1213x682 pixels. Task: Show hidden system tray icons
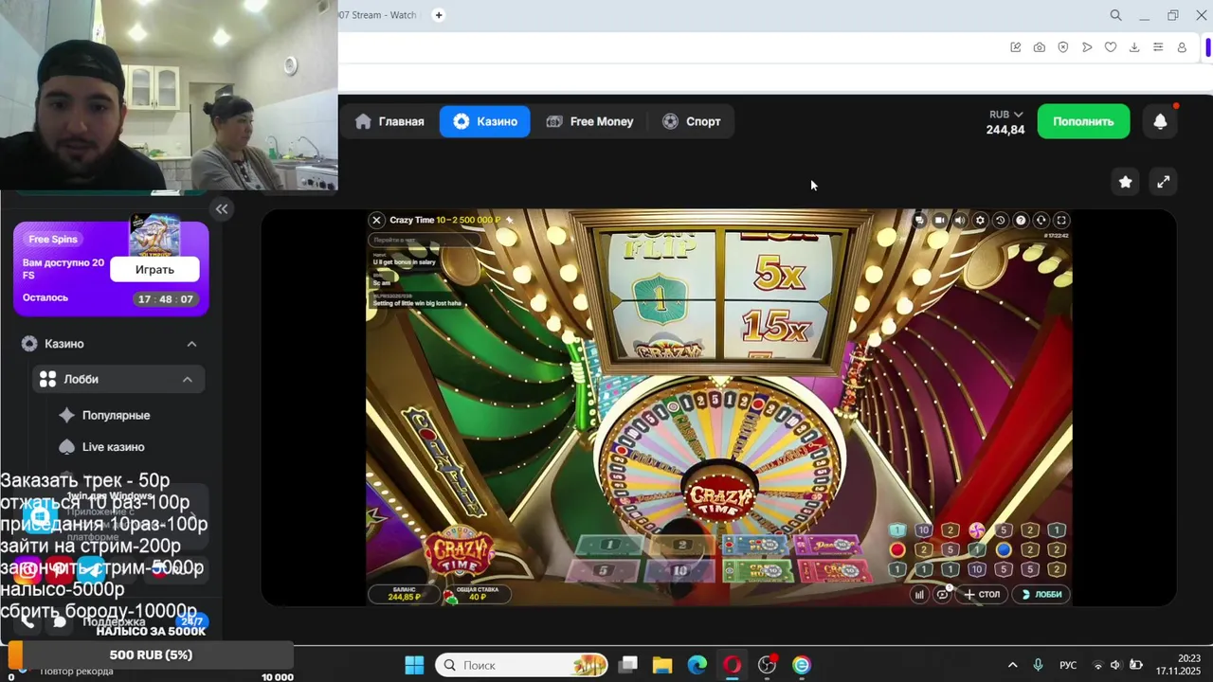click(1012, 665)
